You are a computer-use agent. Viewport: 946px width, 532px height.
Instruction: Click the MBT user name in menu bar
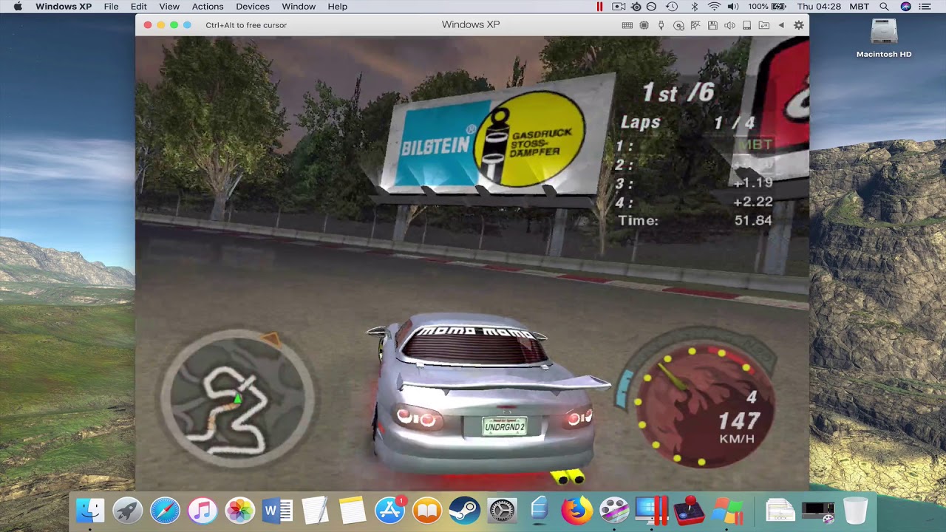tap(860, 7)
